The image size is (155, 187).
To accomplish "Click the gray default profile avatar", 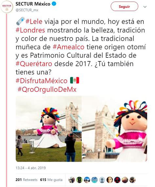I will click(102, 180).
